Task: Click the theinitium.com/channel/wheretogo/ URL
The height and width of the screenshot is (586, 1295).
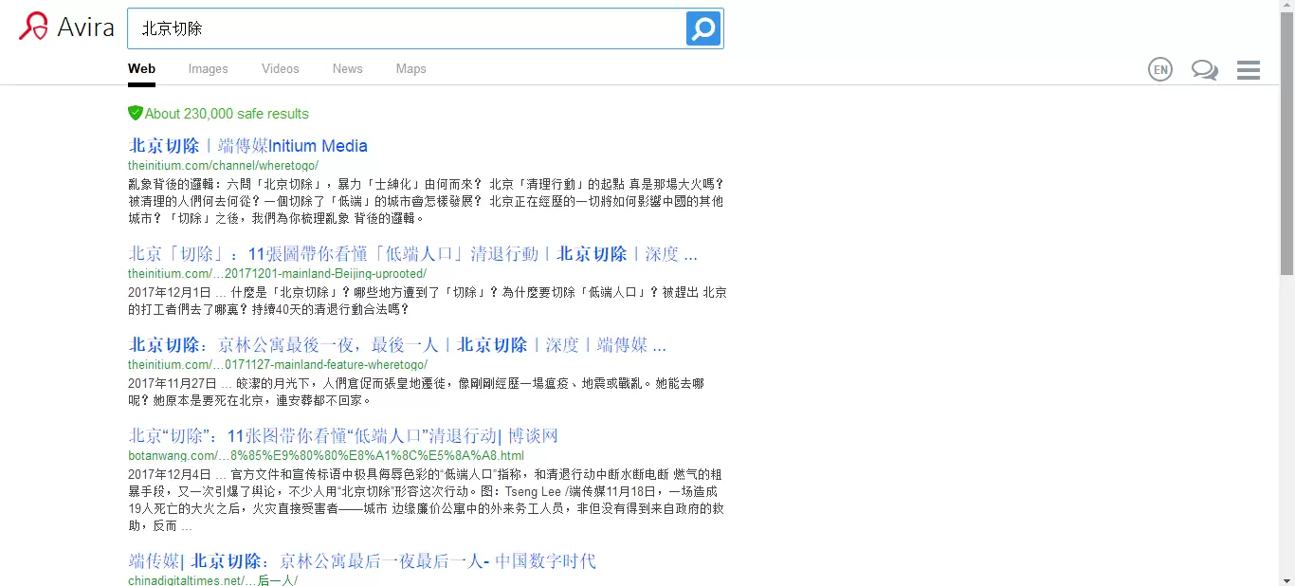Action: [223, 165]
